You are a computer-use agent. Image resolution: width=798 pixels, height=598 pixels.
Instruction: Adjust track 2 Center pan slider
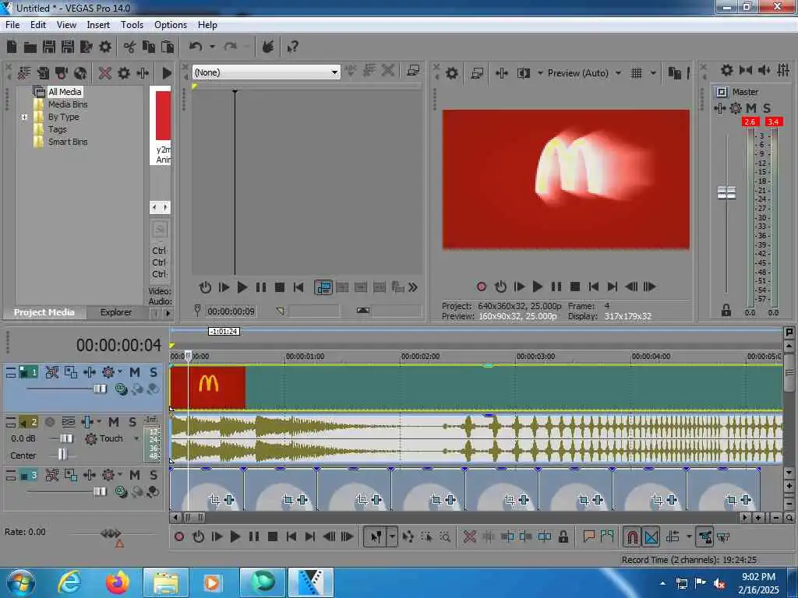[x=62, y=454]
